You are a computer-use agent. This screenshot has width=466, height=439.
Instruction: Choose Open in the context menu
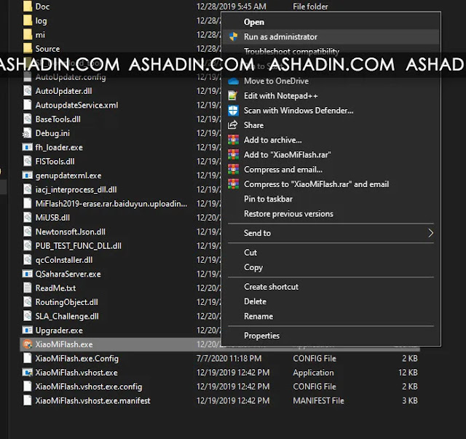[x=254, y=22]
